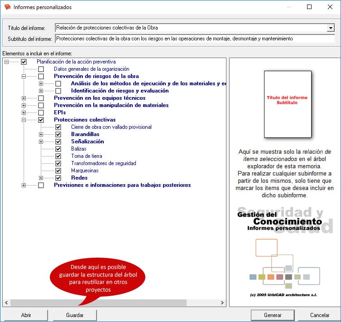Select the Marquesinas tree label
The image size is (341, 322).
click(x=85, y=171)
